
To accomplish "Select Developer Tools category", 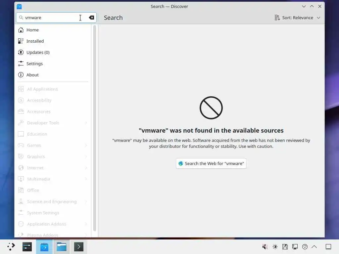I will [x=53, y=123].
